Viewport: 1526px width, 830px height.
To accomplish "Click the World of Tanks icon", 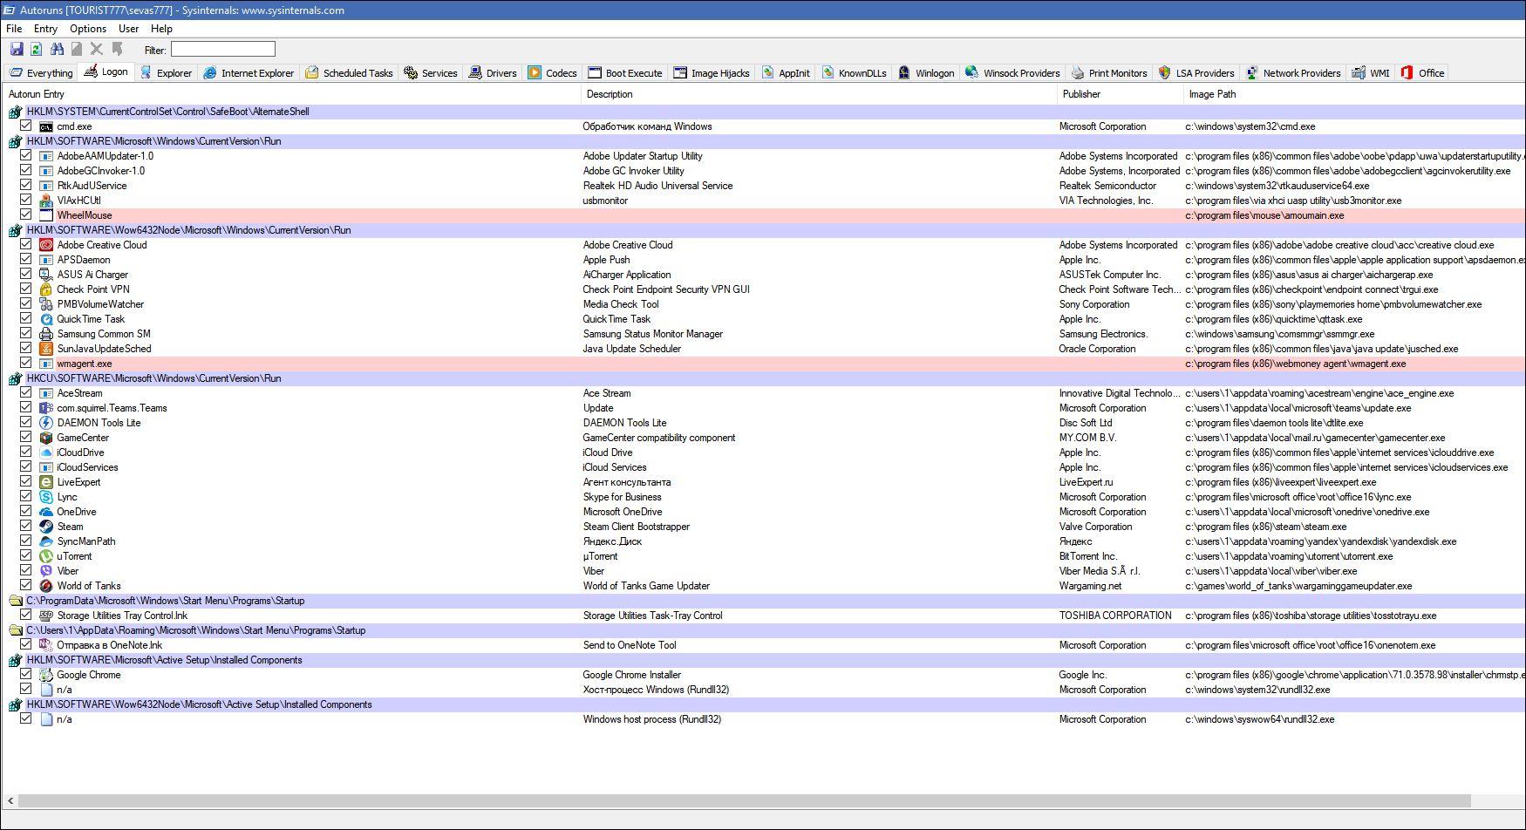I will click(46, 586).
